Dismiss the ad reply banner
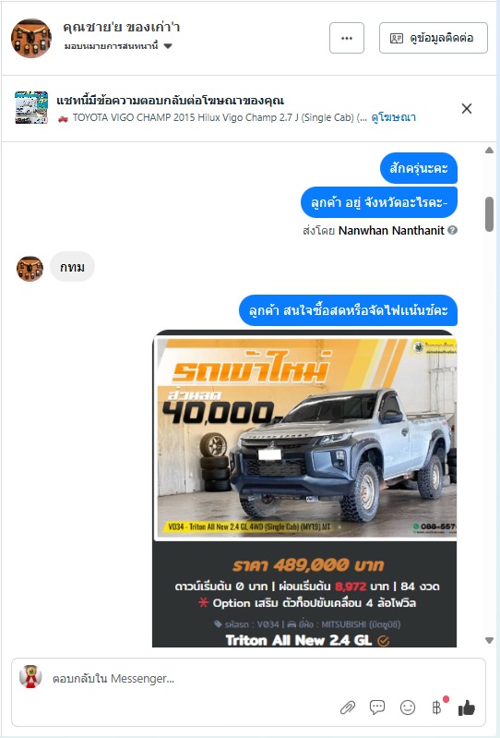Screen dimensions: 500x738 pyautogui.click(x=467, y=109)
